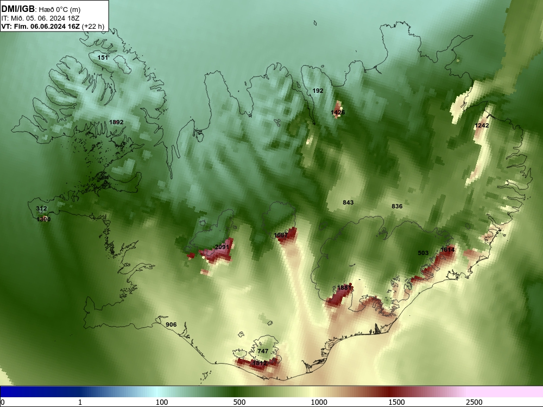Select the 843 label in central highlands

348,202
